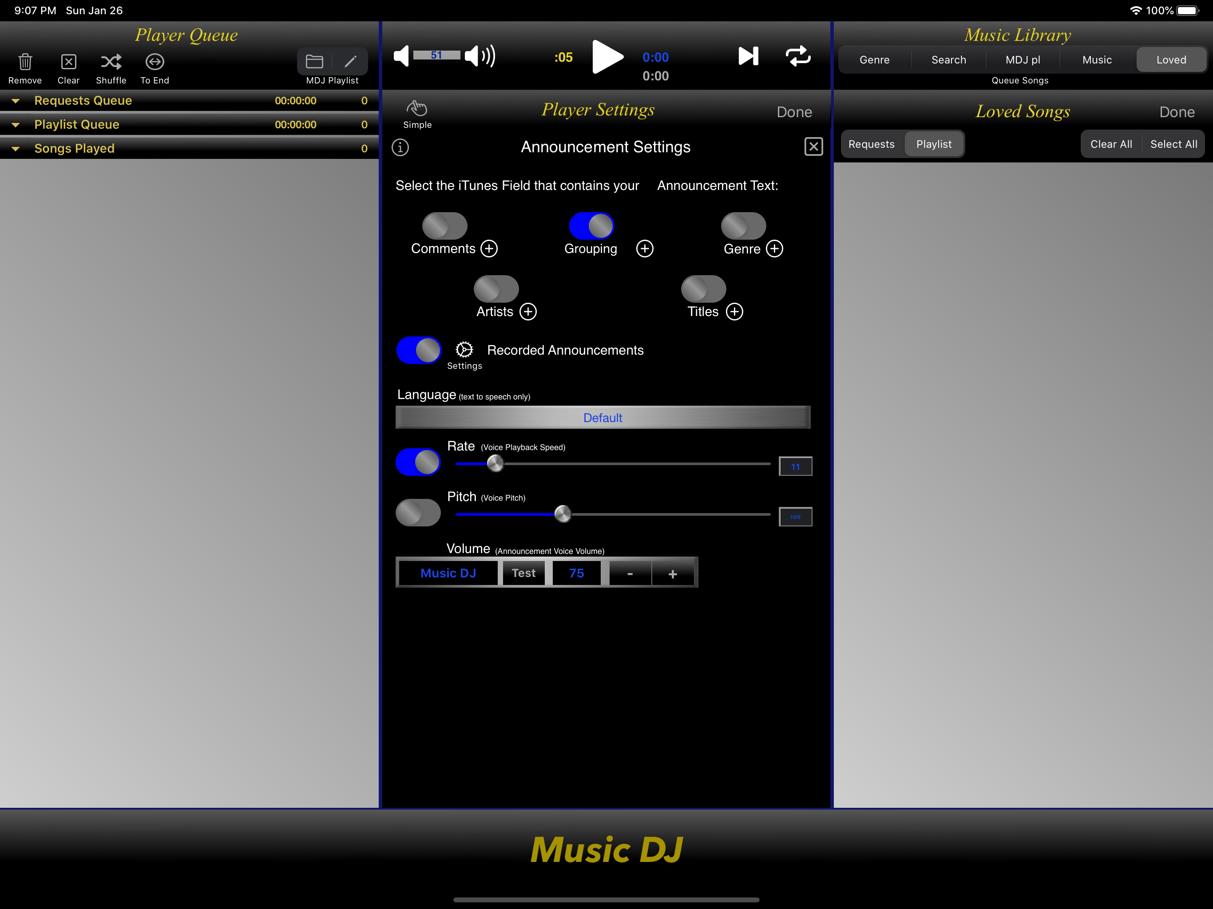Click the battery indicator
The image size is (1213, 909).
pos(1188,10)
